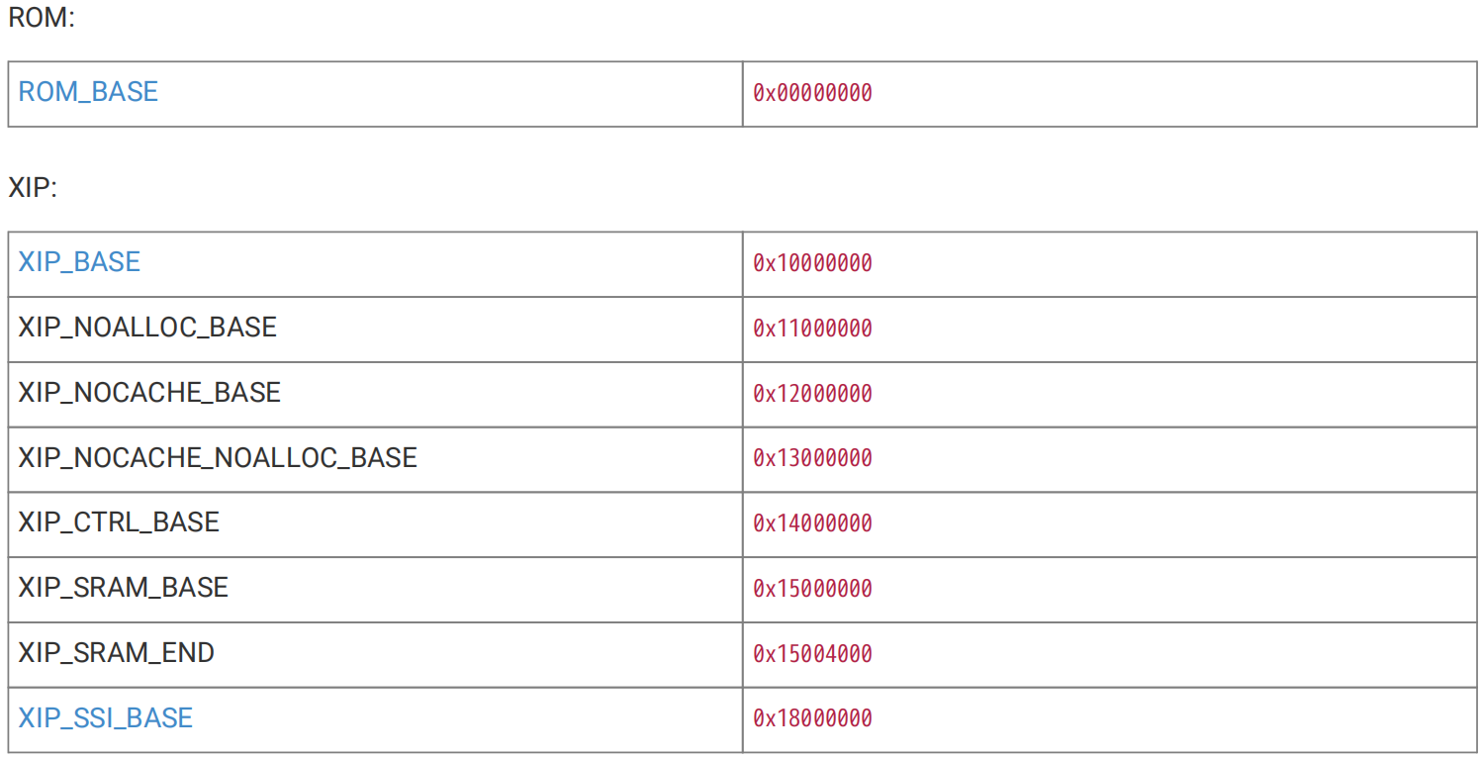The width and height of the screenshot is (1481, 758).
Task: Select the XIP_CTRL_BASE label
Action: coord(119,522)
